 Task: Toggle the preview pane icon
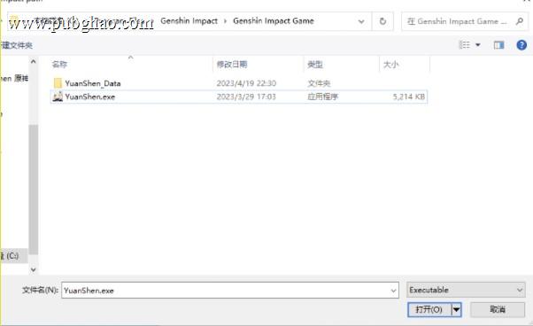[x=498, y=45]
